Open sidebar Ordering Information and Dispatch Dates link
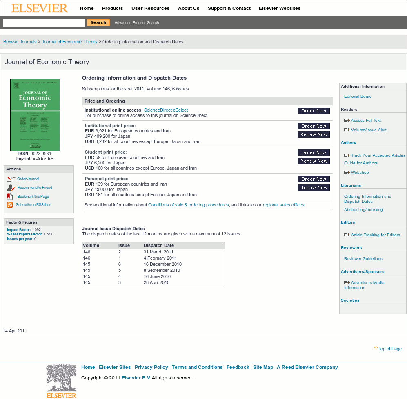 click(x=367, y=199)
